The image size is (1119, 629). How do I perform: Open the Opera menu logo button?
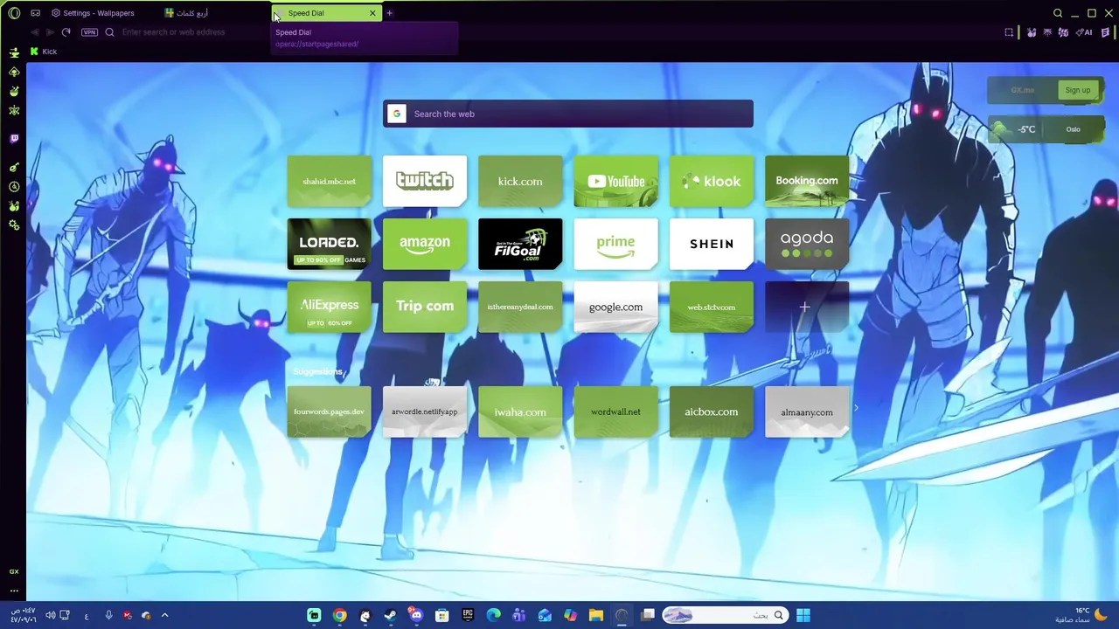(x=14, y=13)
